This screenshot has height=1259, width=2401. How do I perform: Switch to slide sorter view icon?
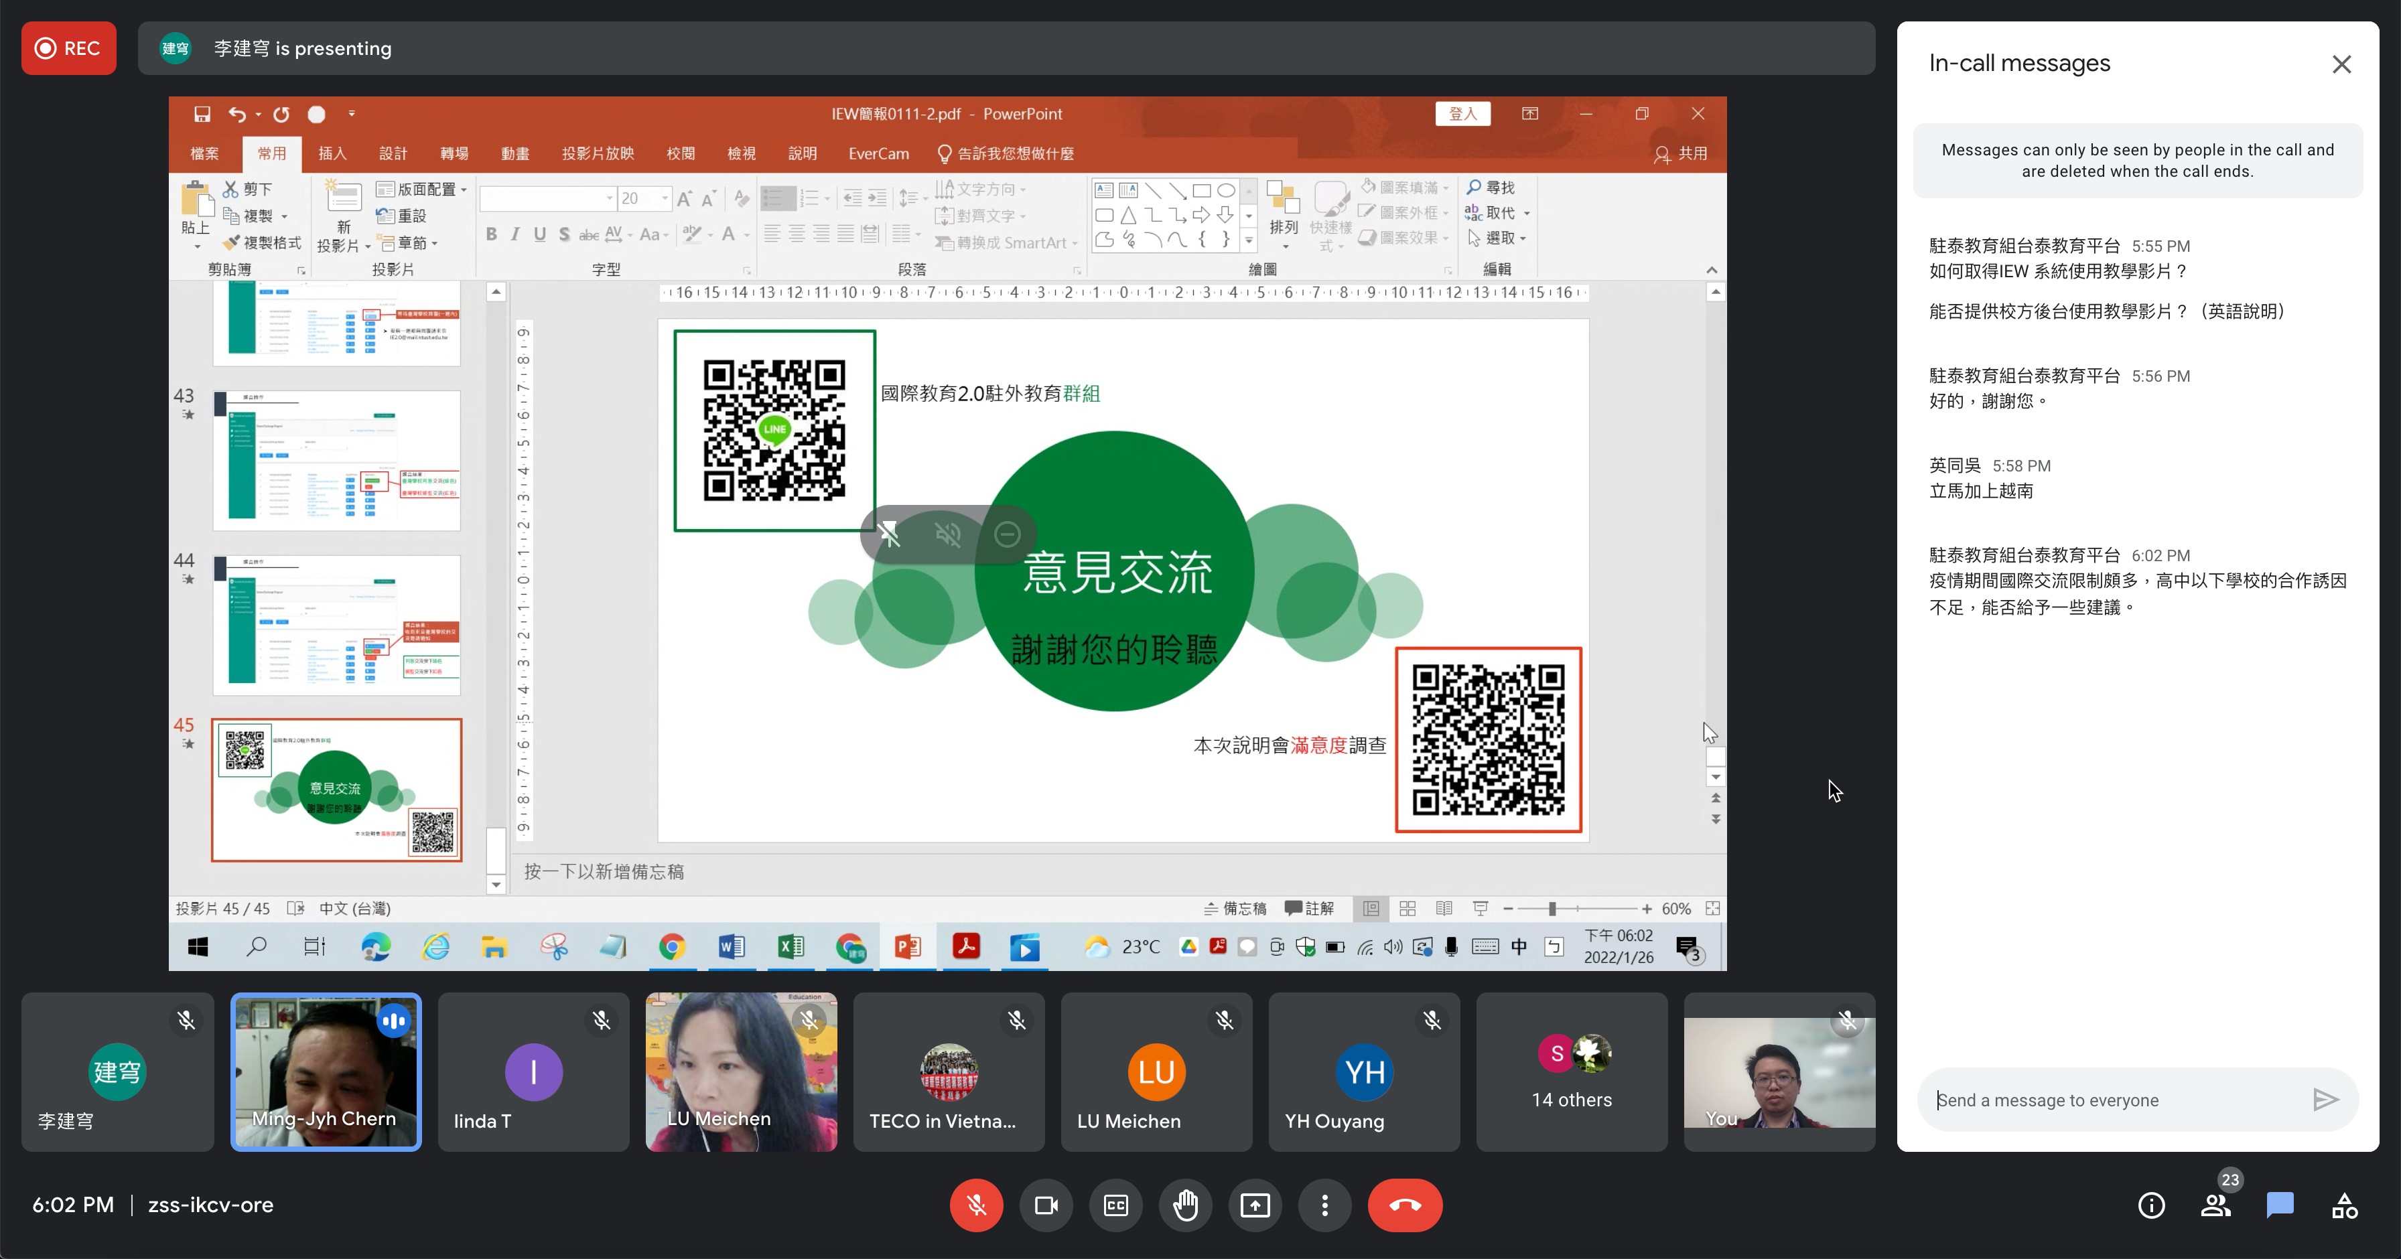1408,909
